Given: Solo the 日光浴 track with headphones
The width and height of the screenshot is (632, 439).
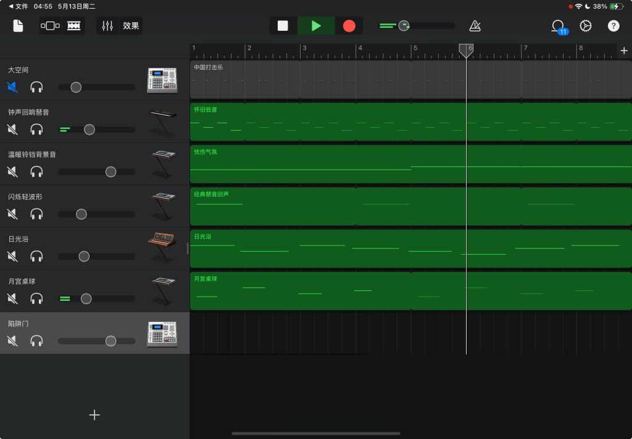Looking at the screenshot, I should click(x=36, y=256).
